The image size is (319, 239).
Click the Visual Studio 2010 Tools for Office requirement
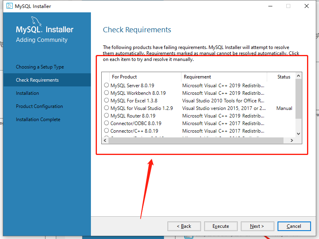coord(223,101)
